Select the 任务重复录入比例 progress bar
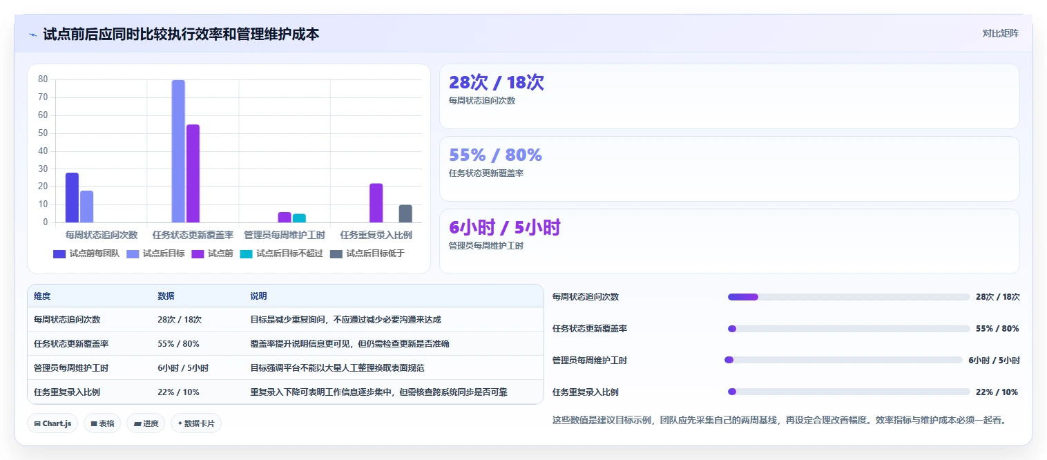Screen dimensions: 1047x460 tap(849, 392)
